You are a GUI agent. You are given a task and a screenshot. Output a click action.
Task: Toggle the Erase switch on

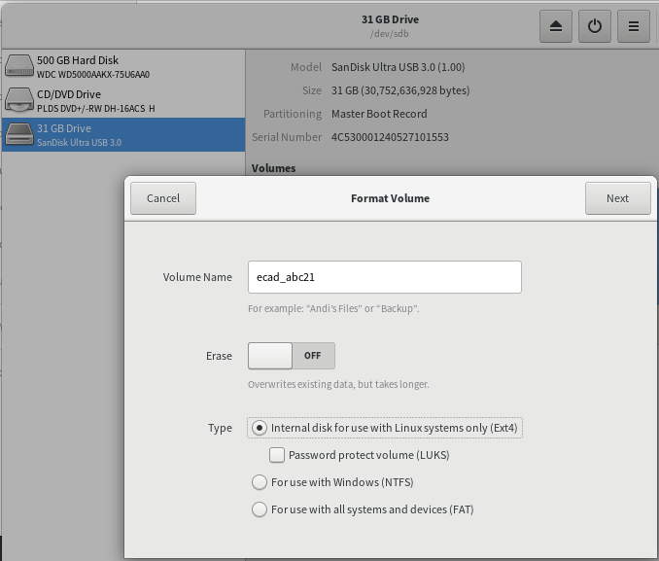291,356
